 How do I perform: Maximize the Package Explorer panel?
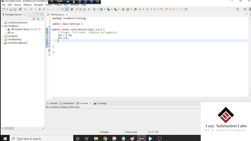pos(42,14)
